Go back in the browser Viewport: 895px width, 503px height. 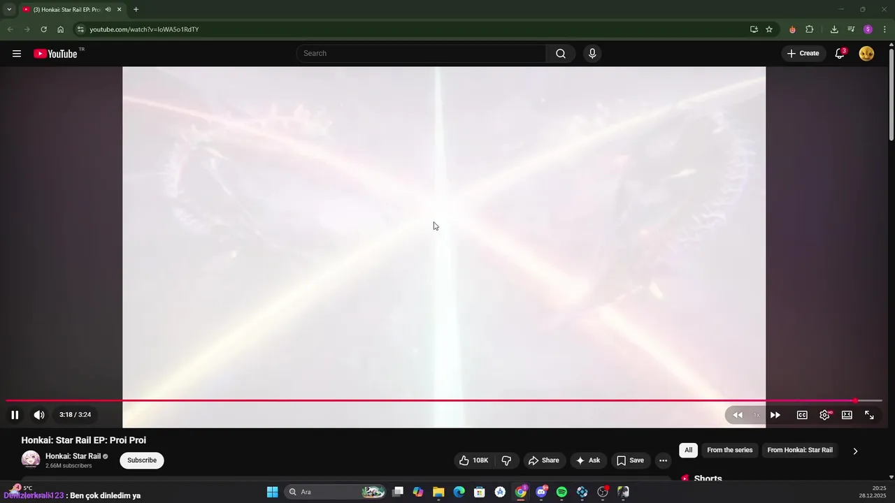click(10, 29)
